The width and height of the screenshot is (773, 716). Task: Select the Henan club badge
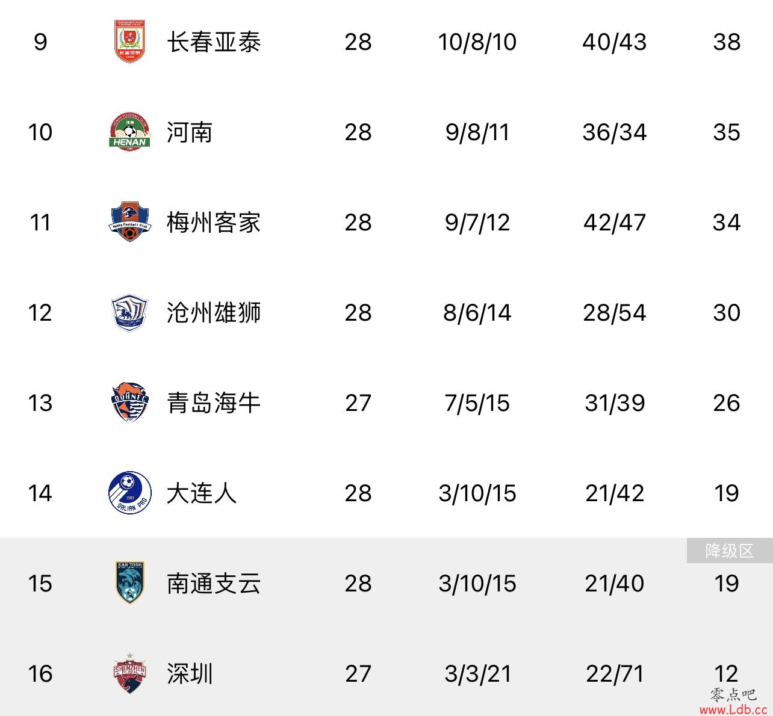[129, 132]
